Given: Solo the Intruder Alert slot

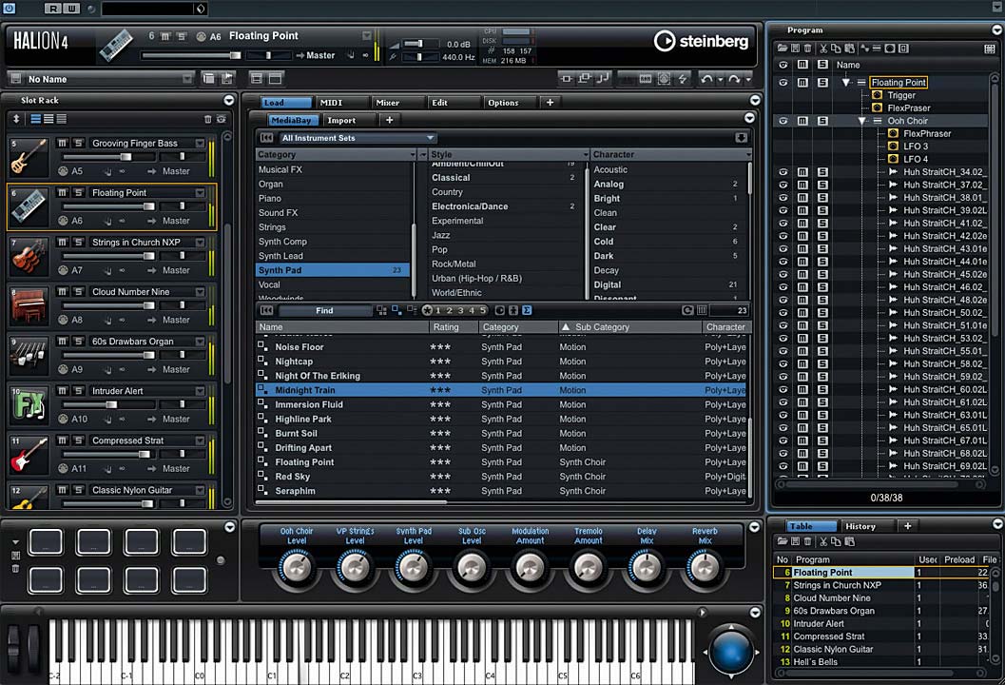Looking at the screenshot, I should (x=78, y=391).
